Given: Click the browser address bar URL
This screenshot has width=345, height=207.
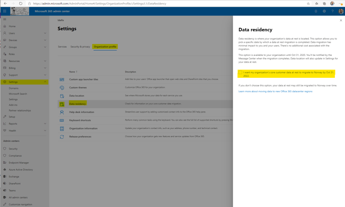Looking at the screenshot, I should tap(100, 3).
